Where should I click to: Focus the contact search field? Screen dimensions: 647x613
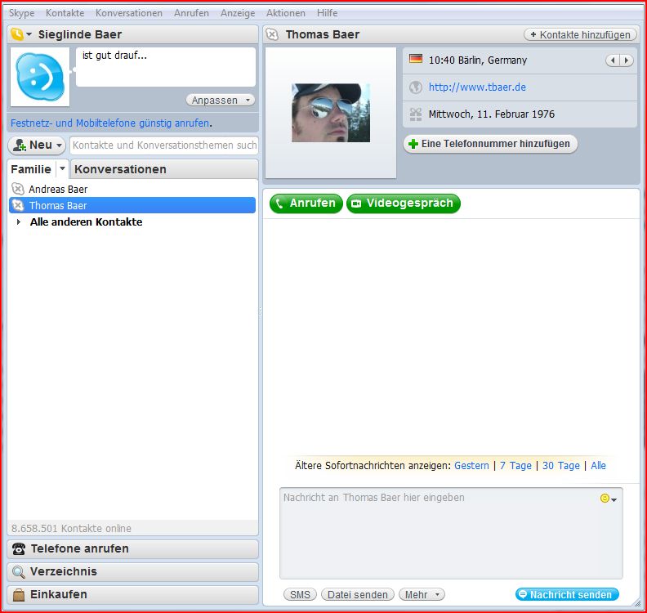click(164, 145)
